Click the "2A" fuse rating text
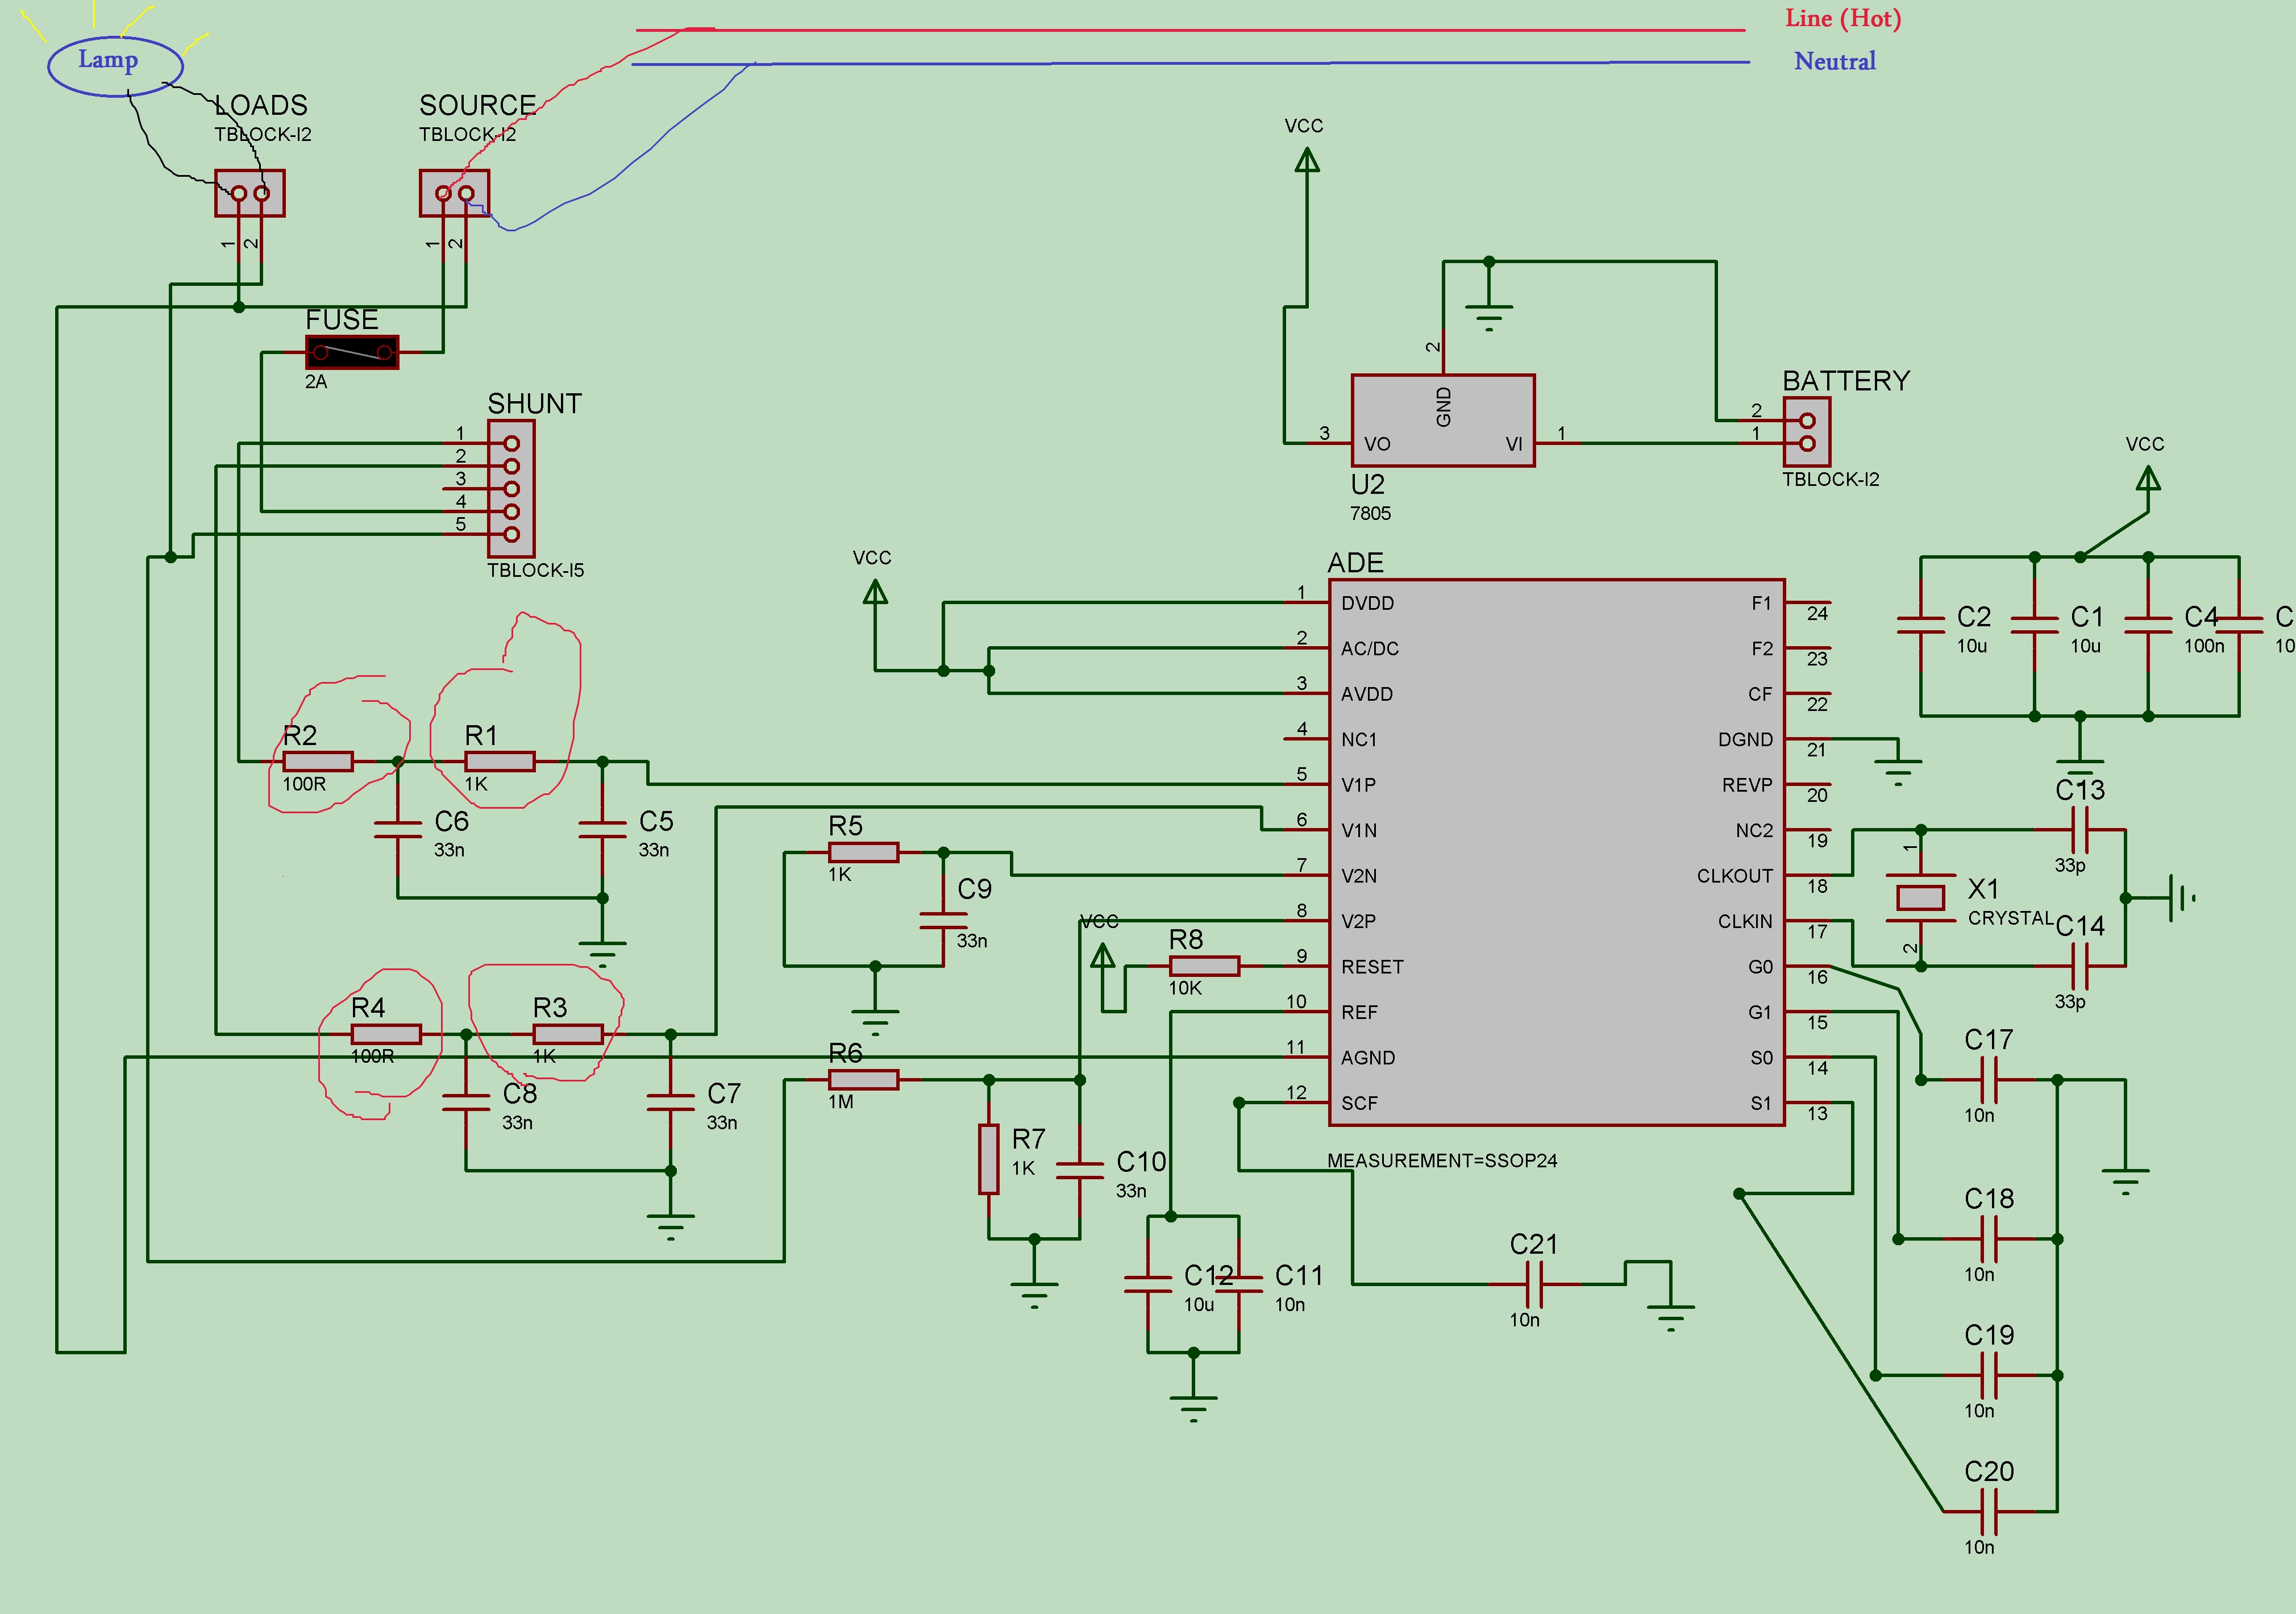Screen dimensions: 2296x1614 pyautogui.click(x=316, y=382)
